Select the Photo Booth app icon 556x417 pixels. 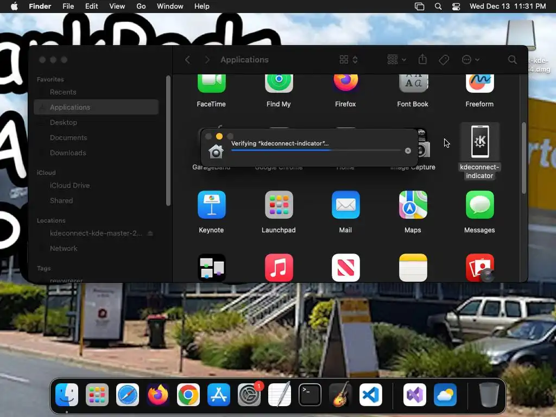click(x=480, y=268)
